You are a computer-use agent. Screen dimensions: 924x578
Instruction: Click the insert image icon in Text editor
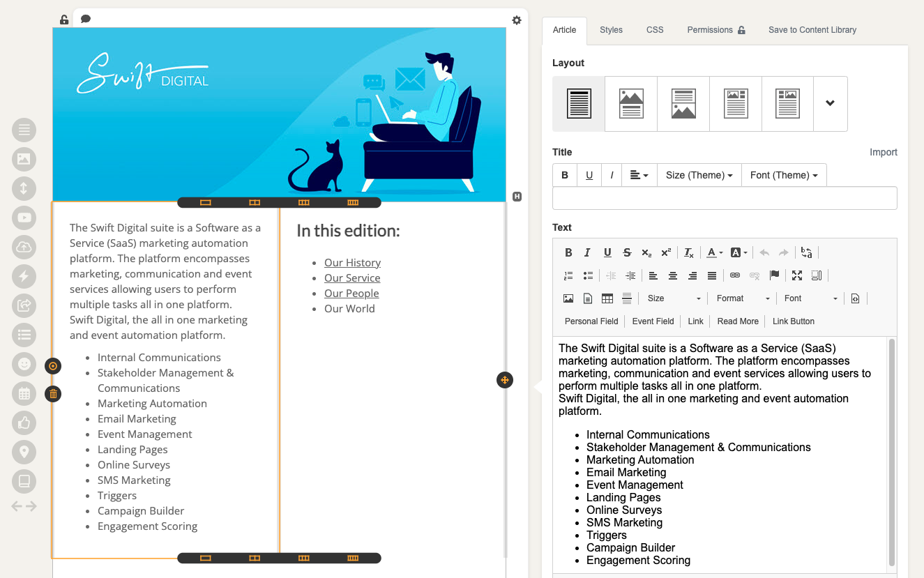pos(568,298)
